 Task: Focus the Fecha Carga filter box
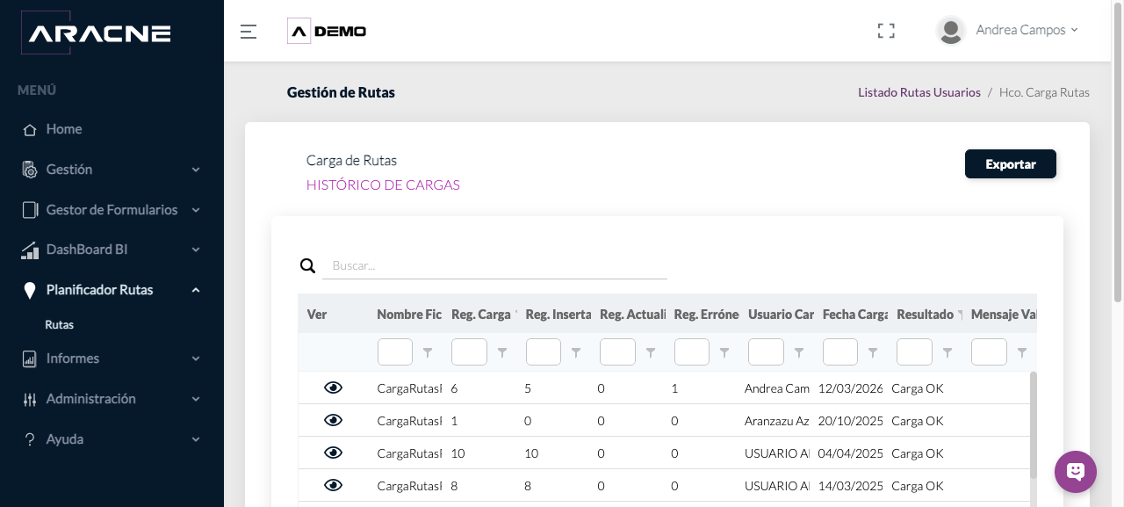(840, 352)
